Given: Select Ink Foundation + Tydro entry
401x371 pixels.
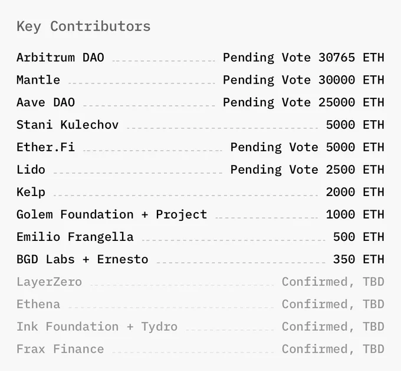Looking at the screenshot, I should pyautogui.click(x=97, y=327).
